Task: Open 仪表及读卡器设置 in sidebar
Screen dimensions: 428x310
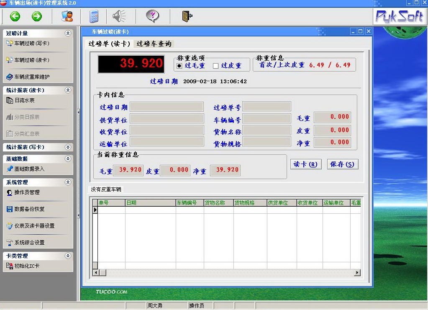Action: (34, 226)
